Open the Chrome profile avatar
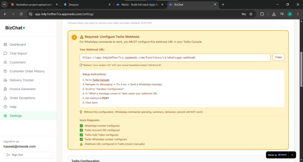Viewport: 303px width, 162px height. tap(290, 14)
